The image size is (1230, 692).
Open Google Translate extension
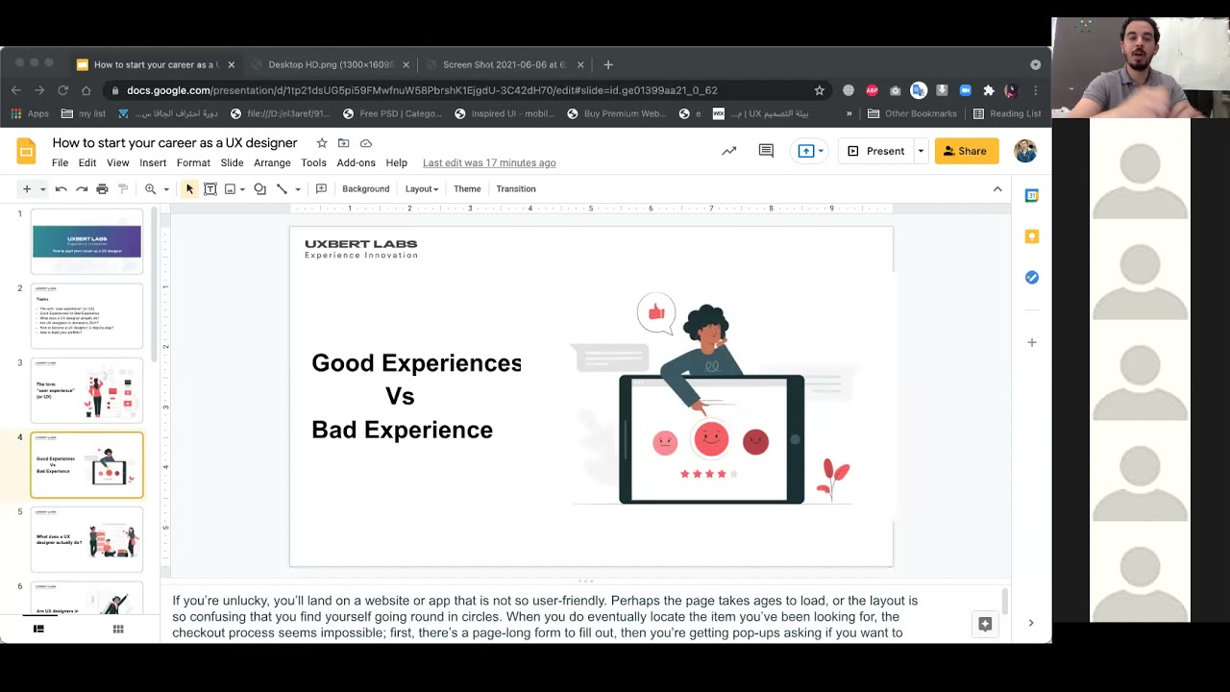pos(919,90)
